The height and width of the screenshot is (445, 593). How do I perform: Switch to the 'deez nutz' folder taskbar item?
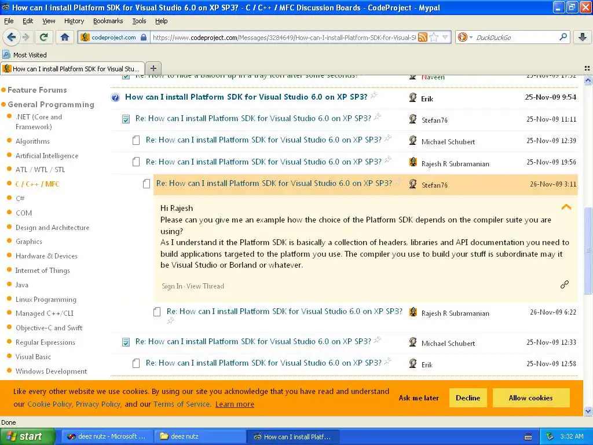pyautogui.click(x=200, y=436)
